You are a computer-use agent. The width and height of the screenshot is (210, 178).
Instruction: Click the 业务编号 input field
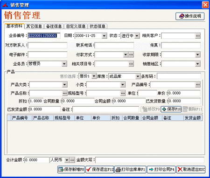pos(44,36)
